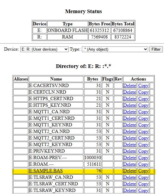
Task: Delete the E:TLSRAW_KEY.NRD file
Action: point(130,190)
